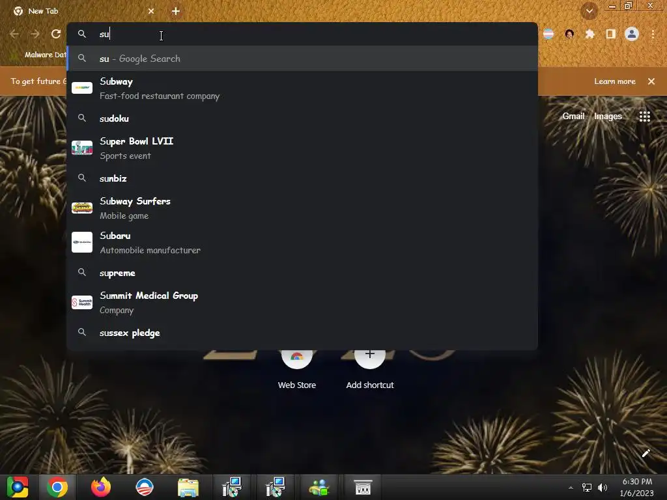The height and width of the screenshot is (500, 667).
Task: Open the Gmail link
Action: [573, 116]
